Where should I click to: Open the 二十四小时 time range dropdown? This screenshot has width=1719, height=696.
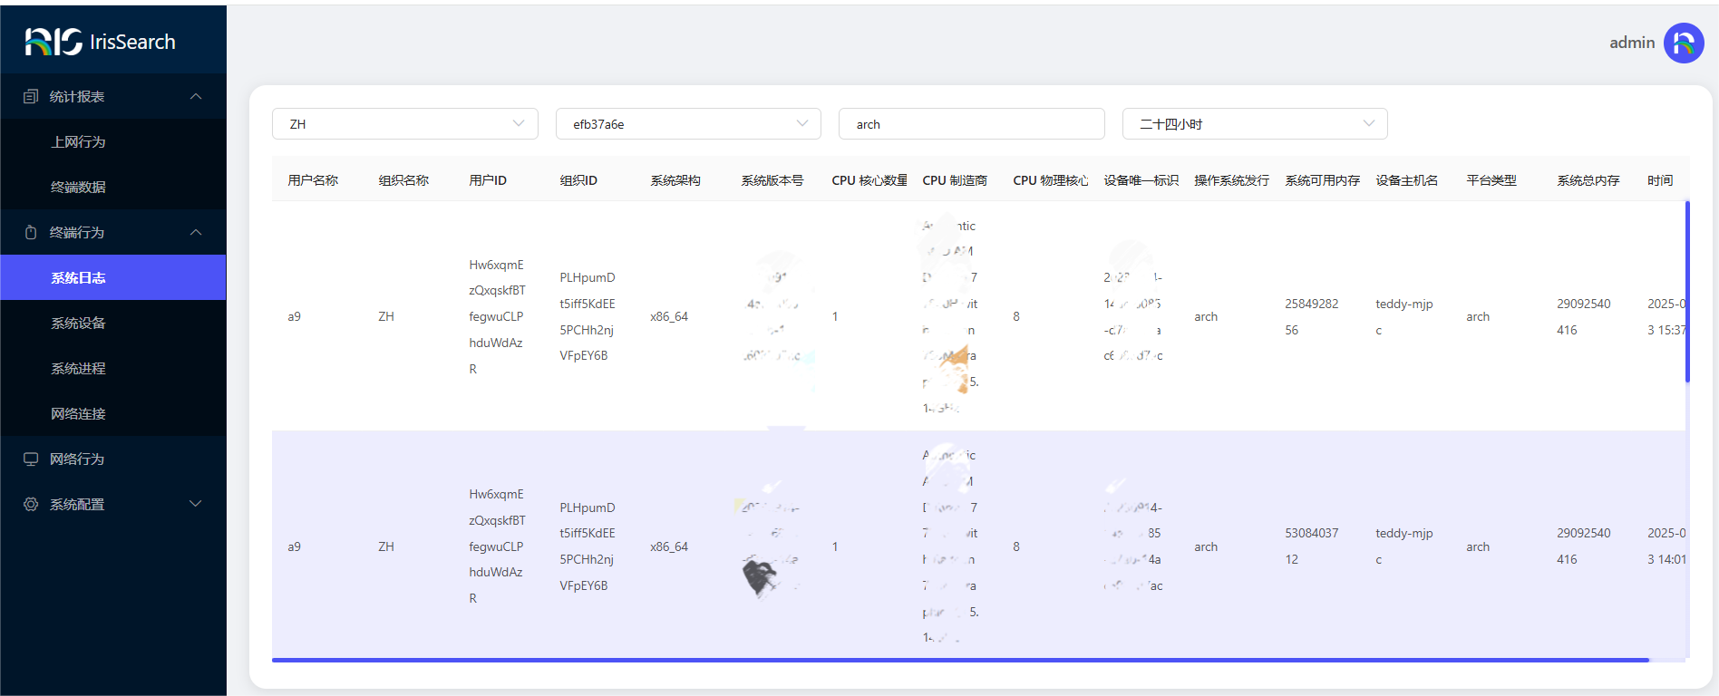[x=1255, y=124]
